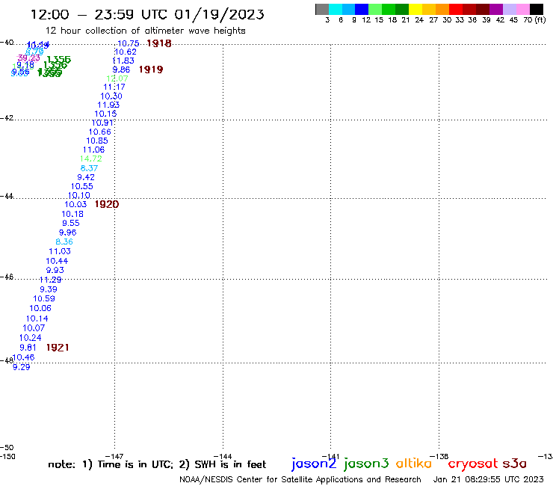This screenshot has height=486, width=553.
Task: Click wave height value 10.46
Action: point(24,357)
